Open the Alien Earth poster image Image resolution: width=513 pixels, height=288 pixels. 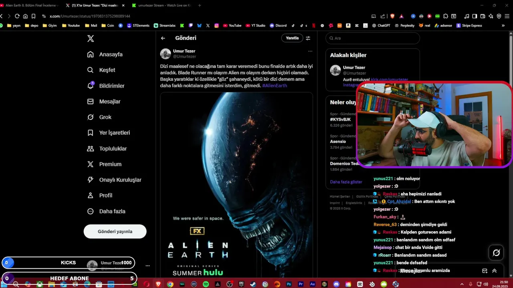(x=236, y=185)
